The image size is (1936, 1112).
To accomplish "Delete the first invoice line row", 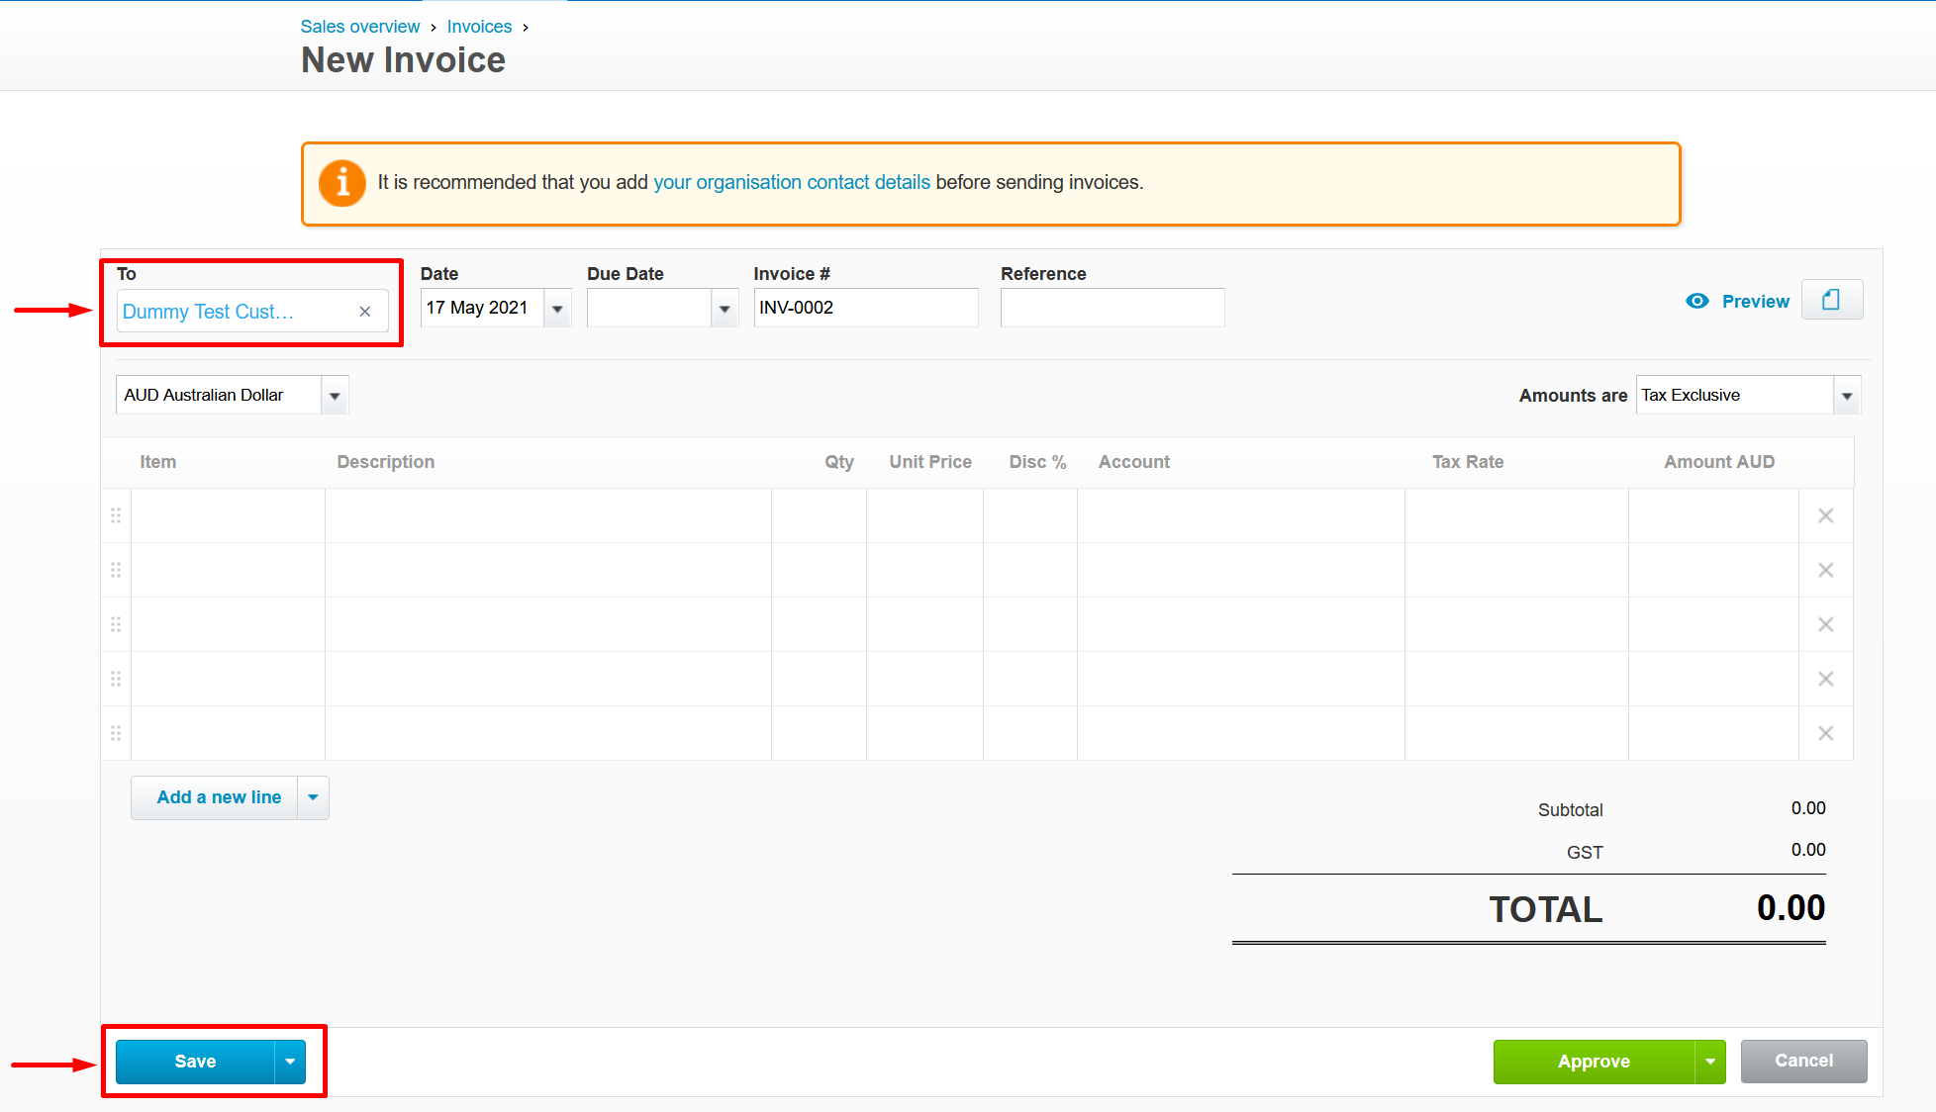I will click(x=1825, y=515).
